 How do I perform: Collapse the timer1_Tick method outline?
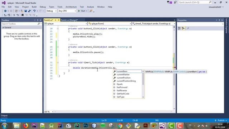[58, 63]
